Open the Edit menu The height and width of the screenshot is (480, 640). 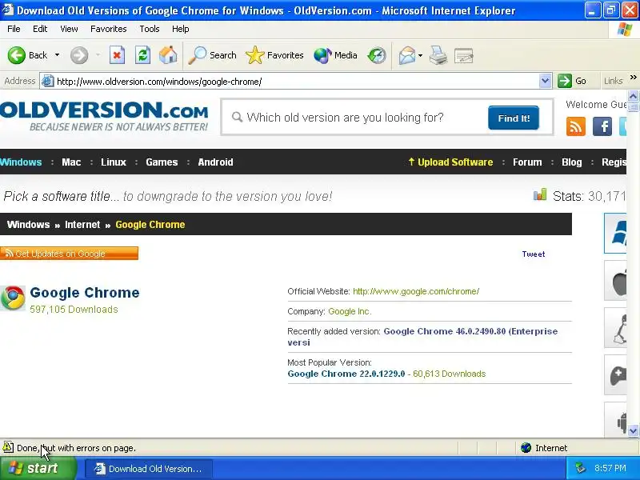tap(40, 29)
